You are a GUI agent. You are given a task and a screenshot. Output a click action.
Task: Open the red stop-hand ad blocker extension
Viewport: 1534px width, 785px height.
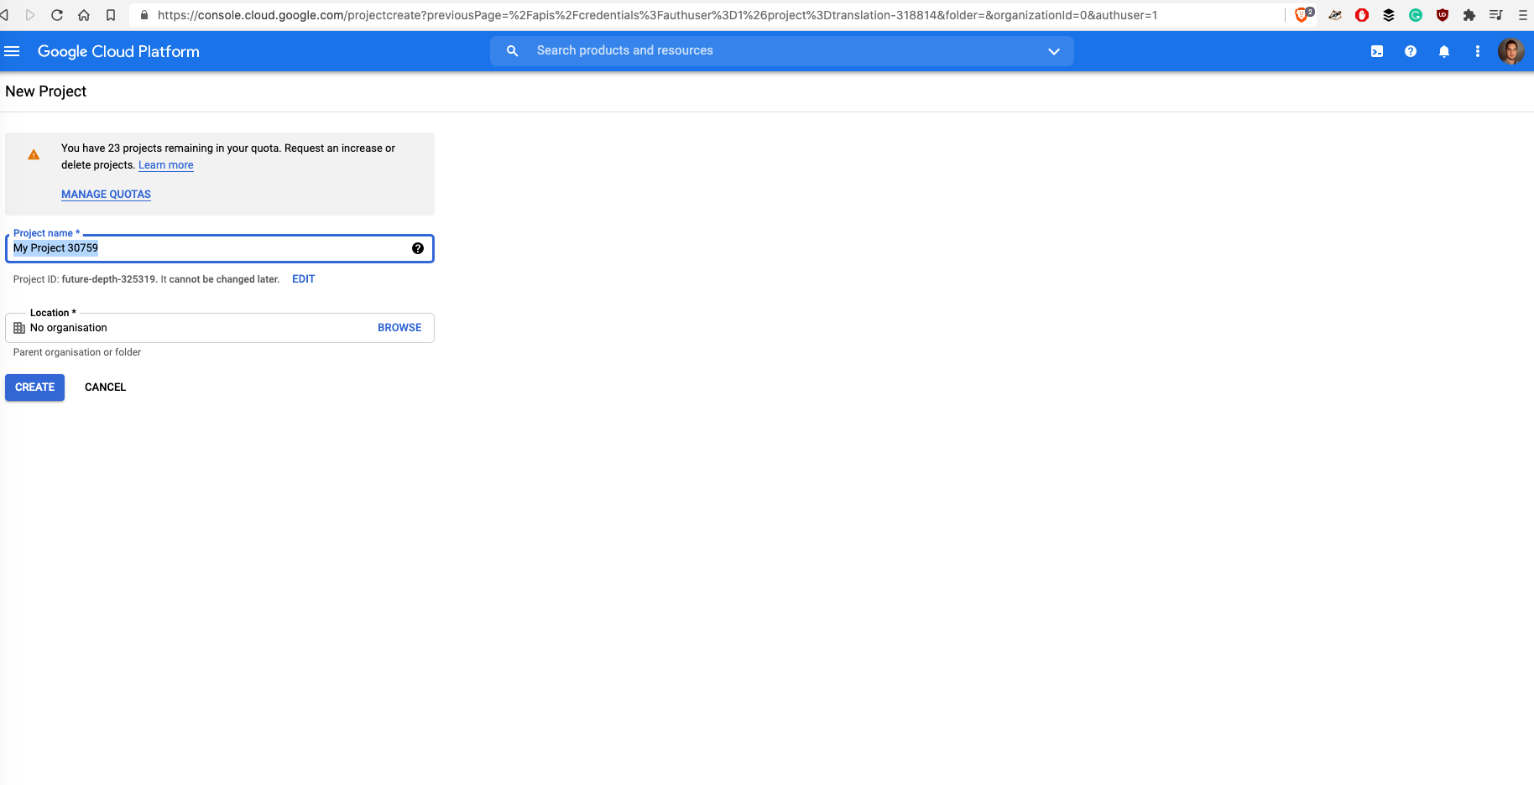coord(1362,15)
